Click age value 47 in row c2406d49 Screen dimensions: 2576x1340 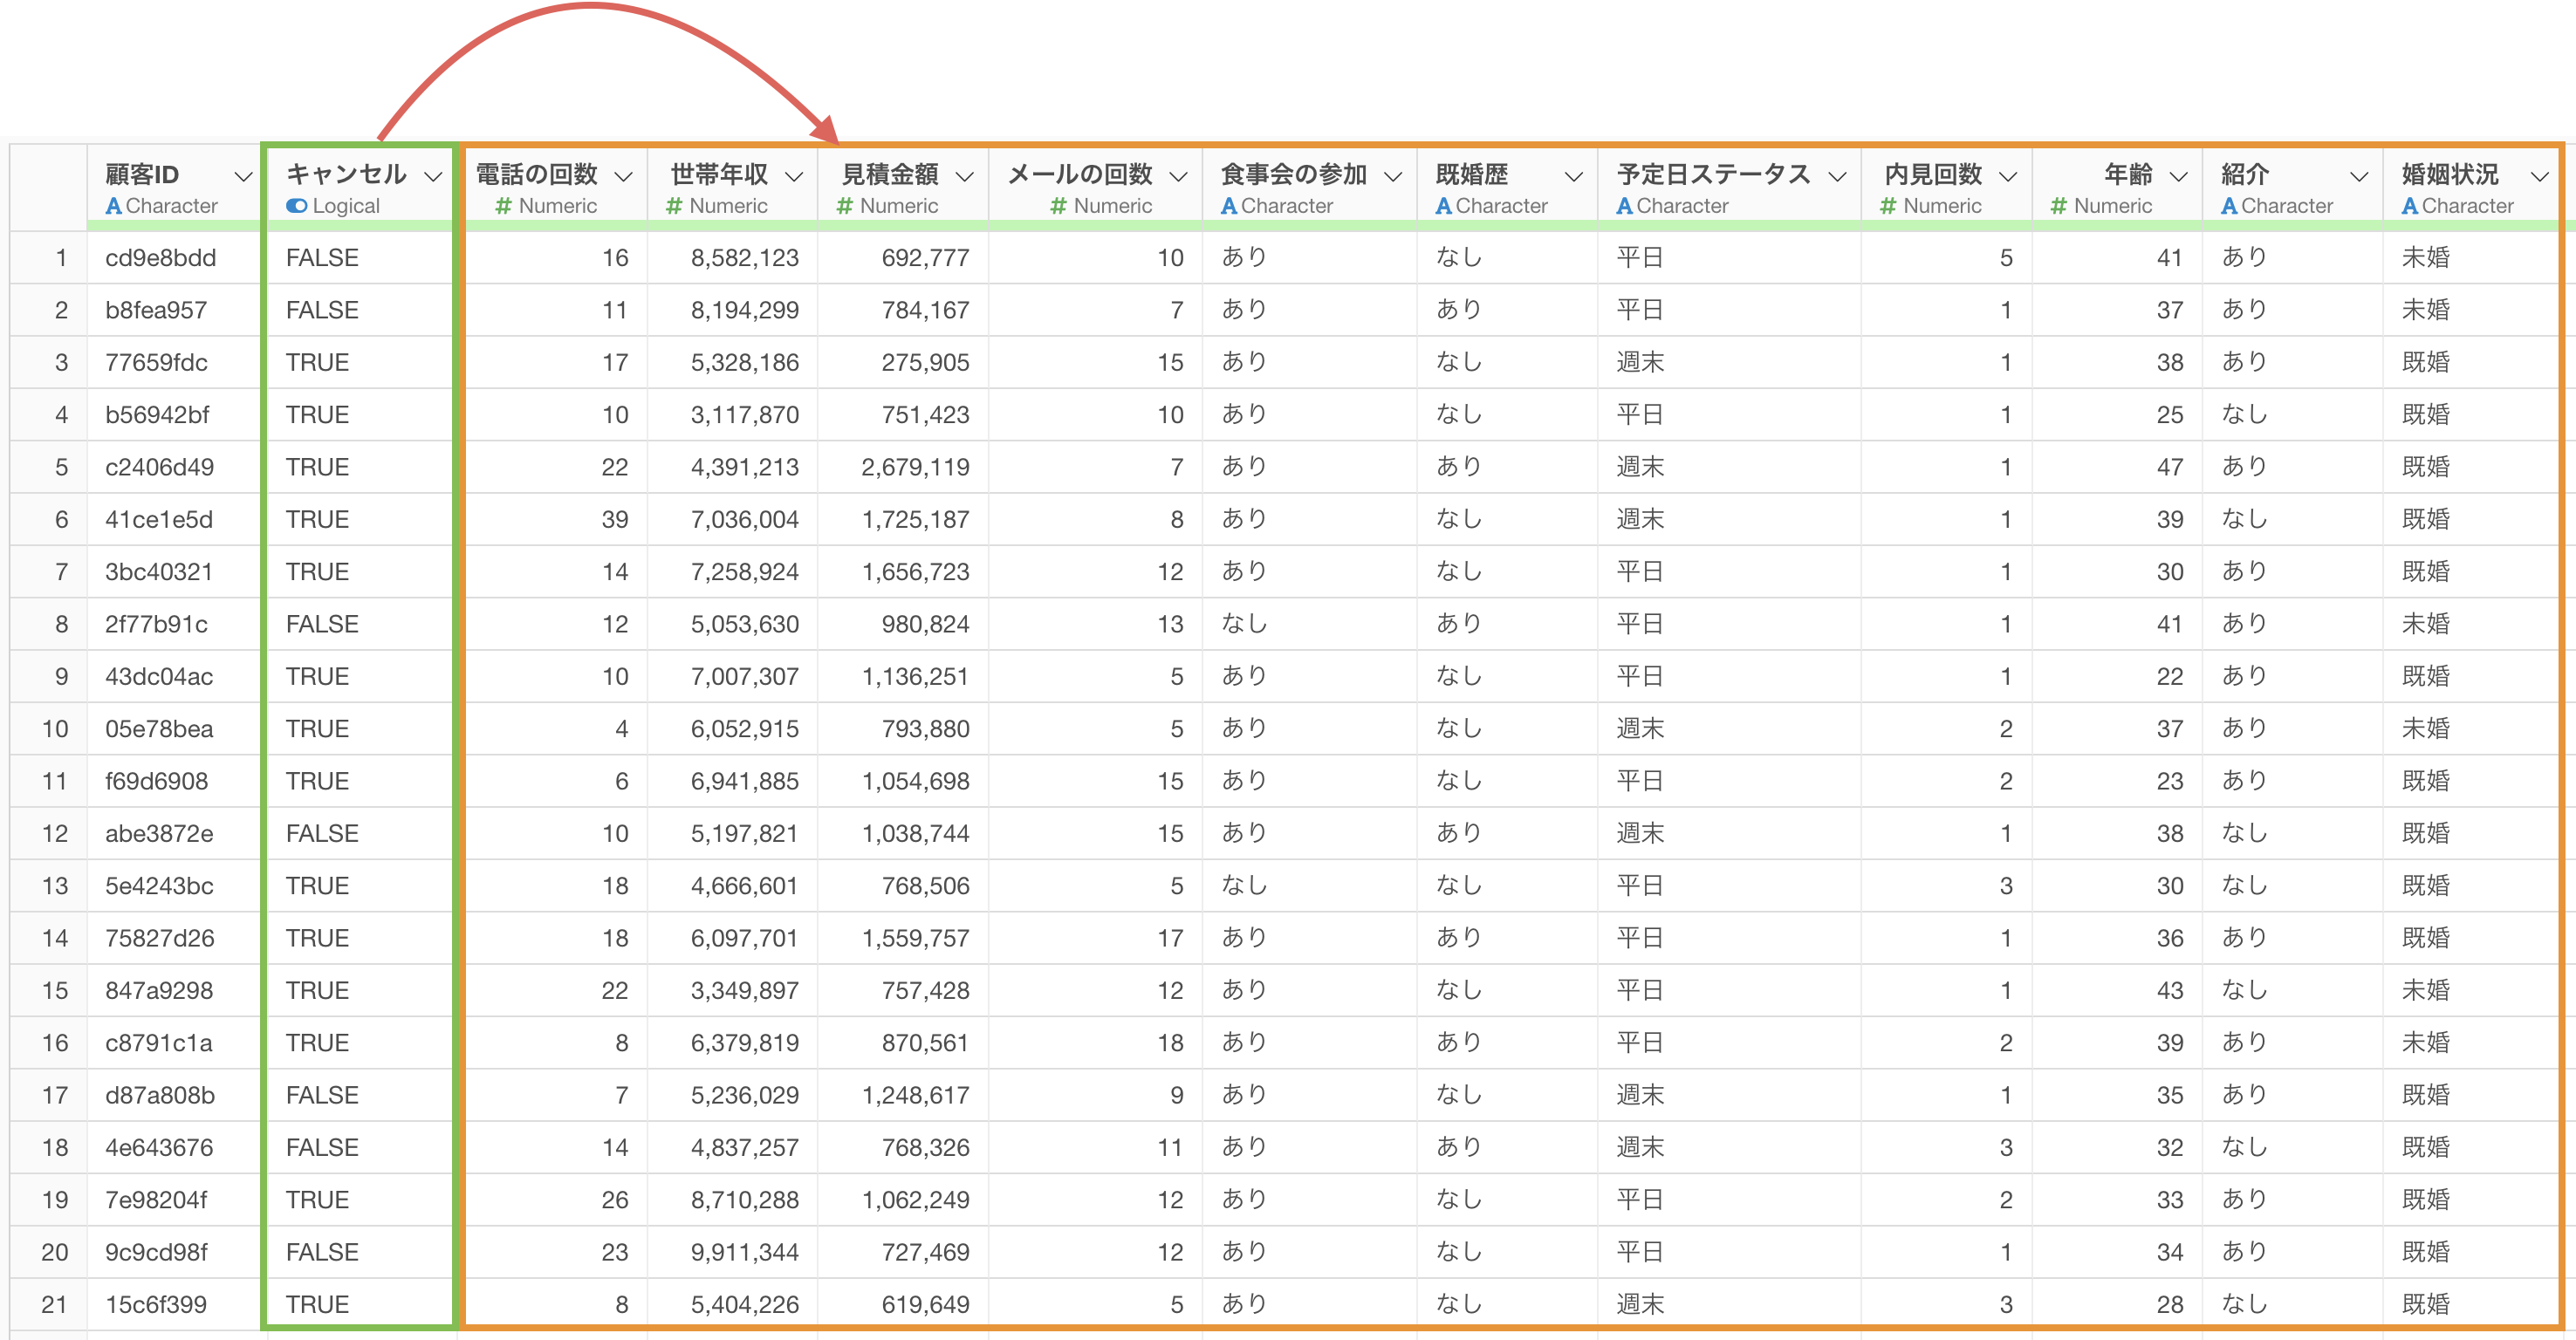[2169, 467]
